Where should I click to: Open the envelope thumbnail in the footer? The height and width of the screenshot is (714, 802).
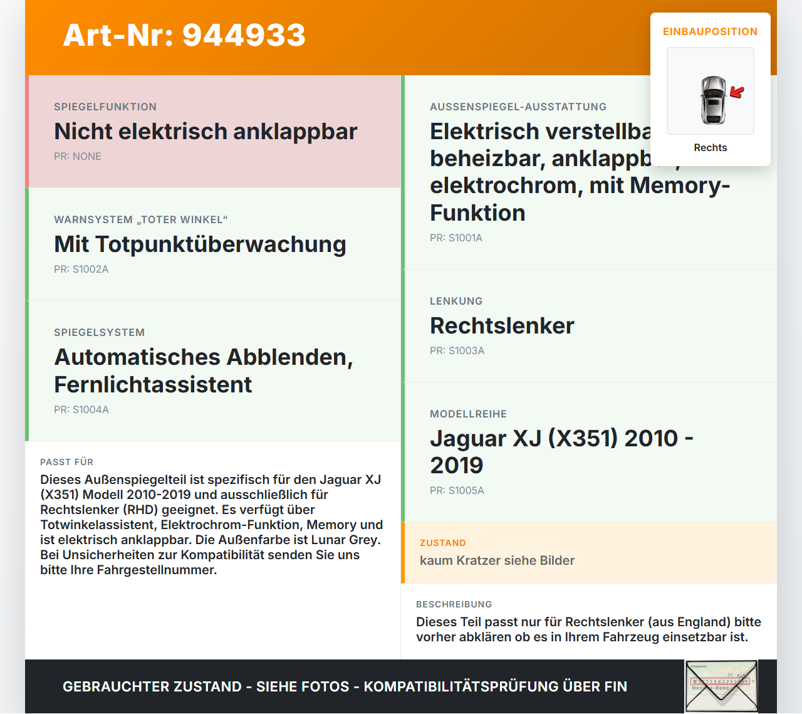coord(722,686)
